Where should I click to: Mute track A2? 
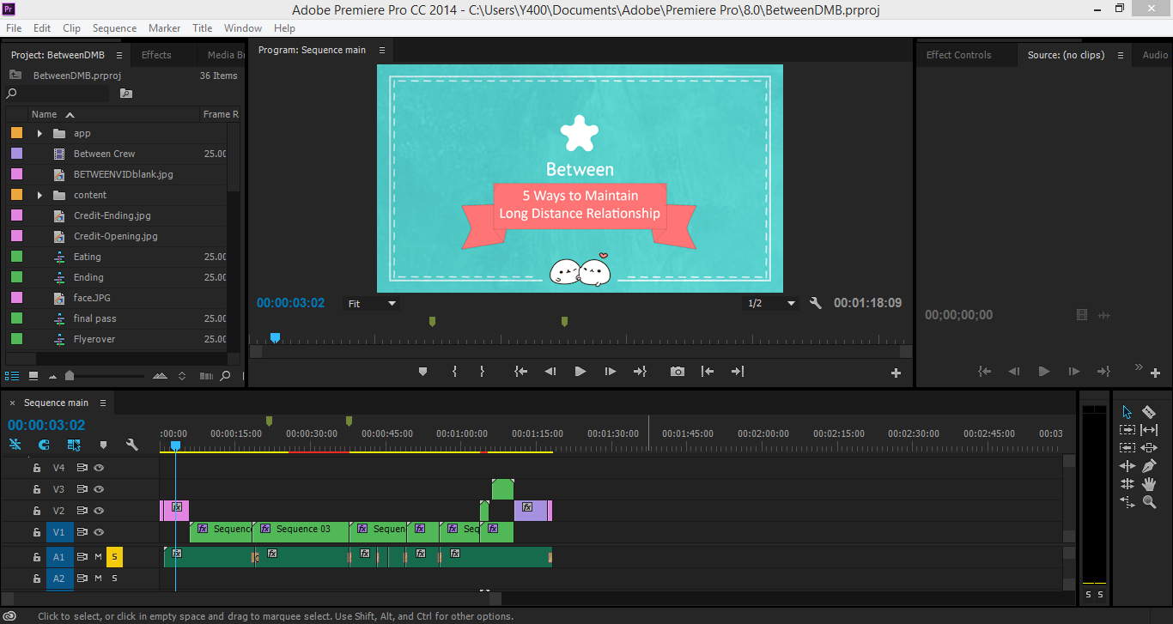[x=98, y=579]
